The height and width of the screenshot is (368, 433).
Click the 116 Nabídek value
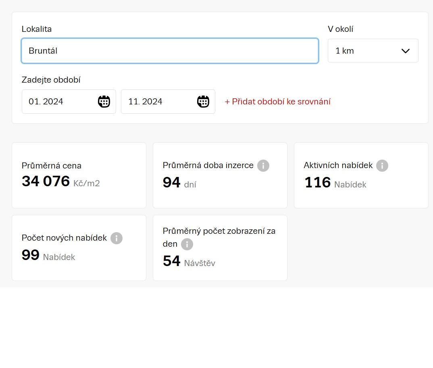click(x=335, y=183)
